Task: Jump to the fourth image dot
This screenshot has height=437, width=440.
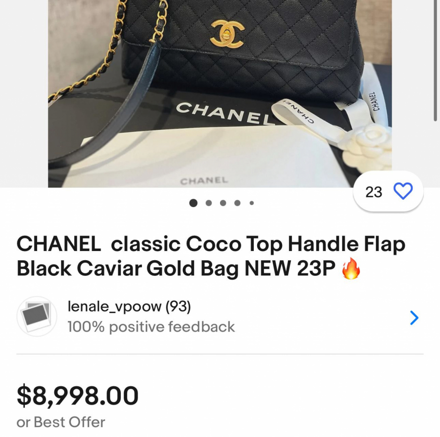Action: pos(238,203)
